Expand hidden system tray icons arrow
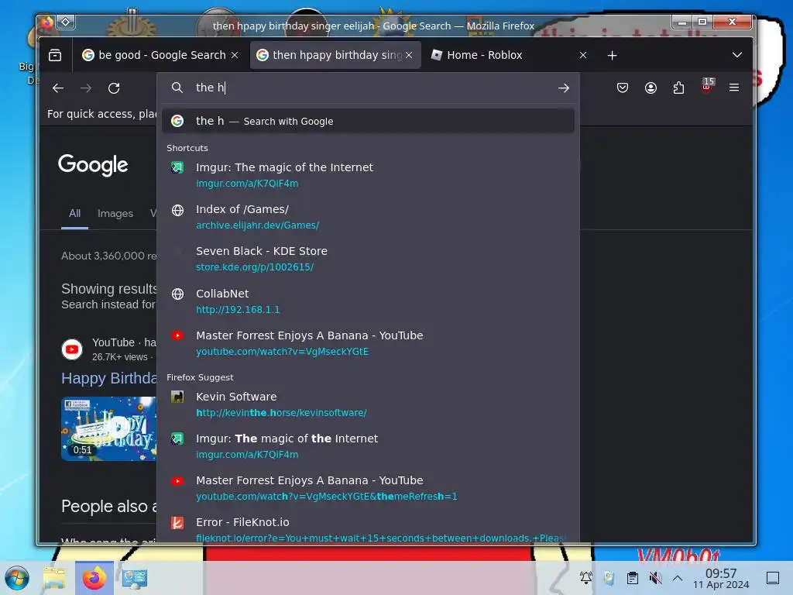 tap(678, 578)
